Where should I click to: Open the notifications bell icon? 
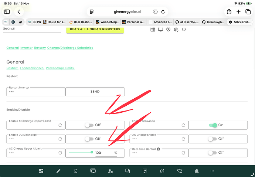pyautogui.click(x=197, y=171)
